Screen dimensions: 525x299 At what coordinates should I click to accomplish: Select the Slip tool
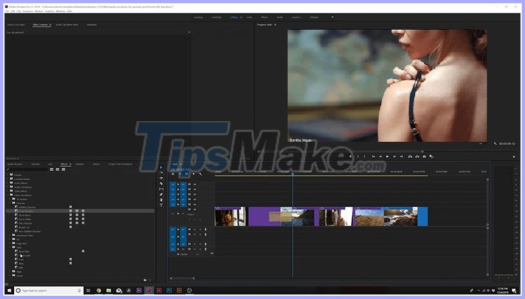(161, 189)
